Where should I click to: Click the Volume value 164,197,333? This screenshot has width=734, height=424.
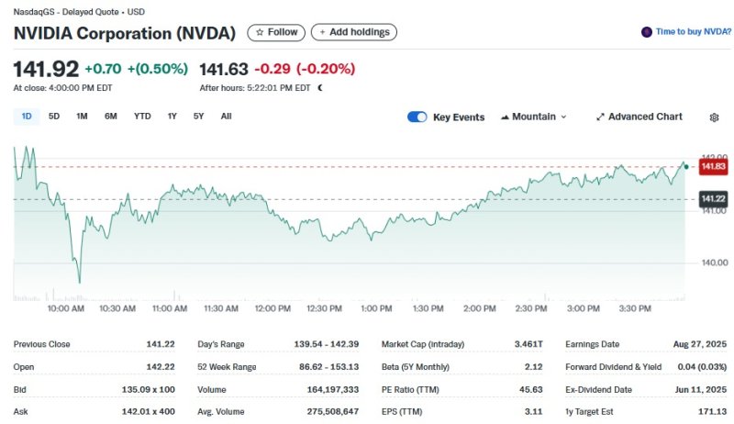point(333,390)
